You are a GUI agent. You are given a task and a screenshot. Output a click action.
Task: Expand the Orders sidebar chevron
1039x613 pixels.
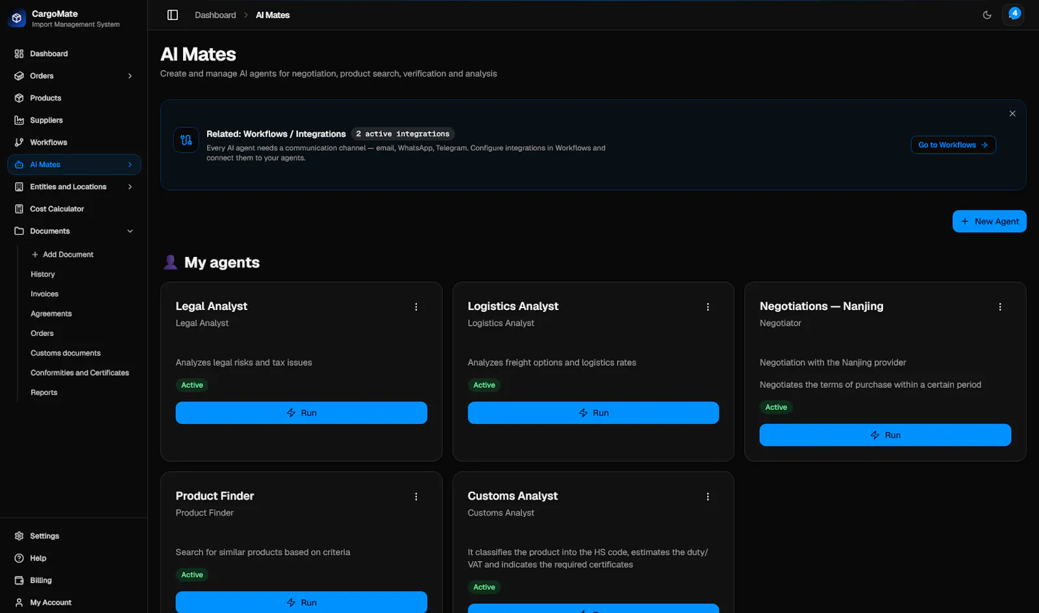coord(130,76)
